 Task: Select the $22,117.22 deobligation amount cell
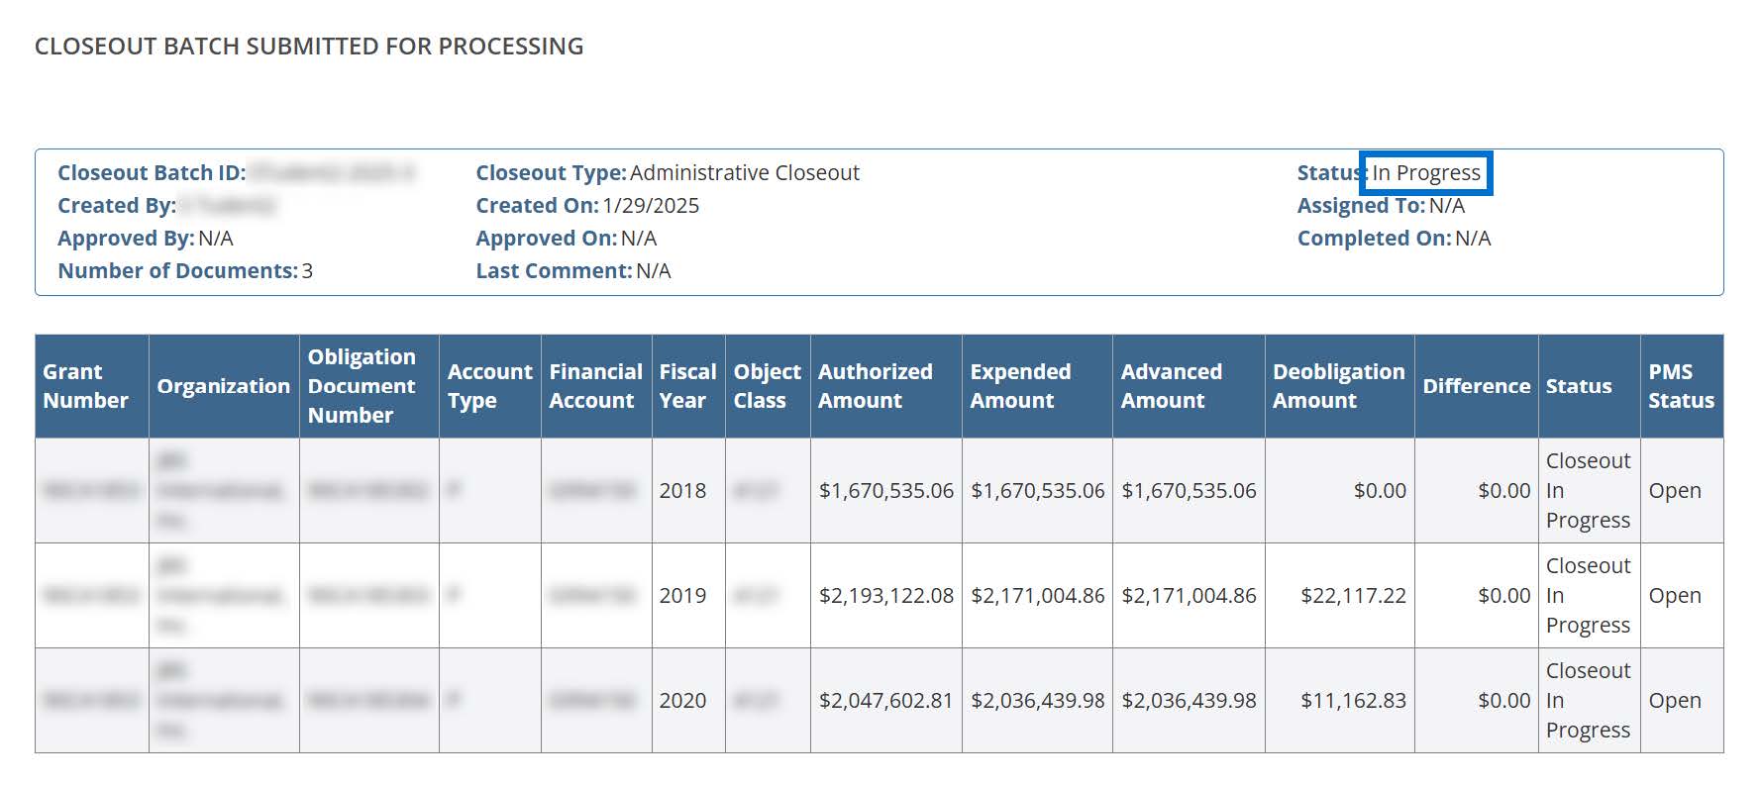pos(1353,596)
